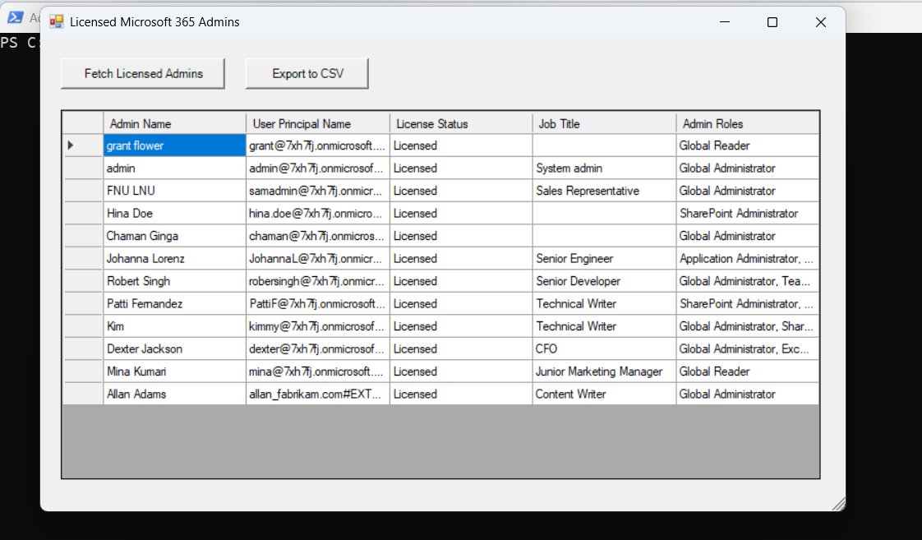
Task: Click the 'Senior Engineer' job title cell
Action: click(x=605, y=258)
